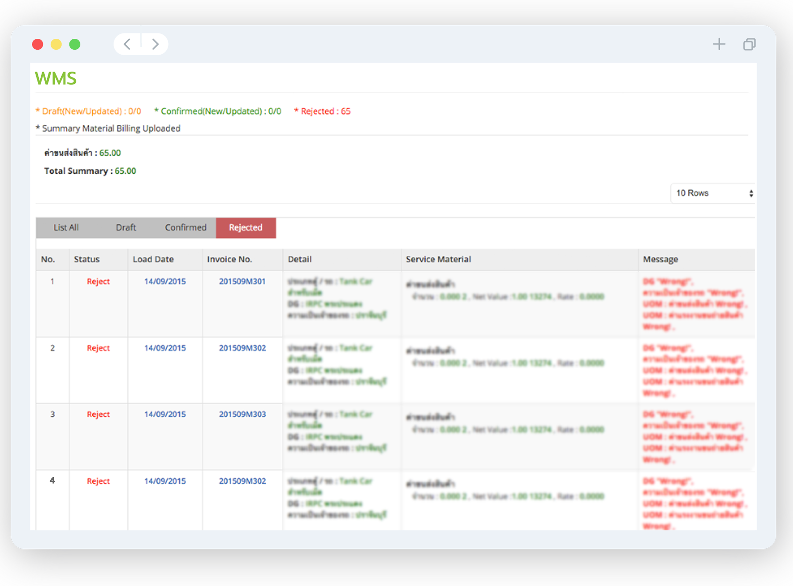
Task: Click Reject status in row 4
Action: [x=98, y=481]
